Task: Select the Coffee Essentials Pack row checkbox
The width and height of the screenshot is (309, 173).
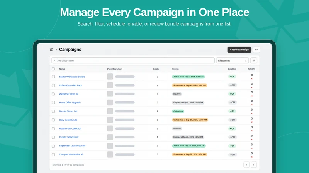Action: pos(53,85)
